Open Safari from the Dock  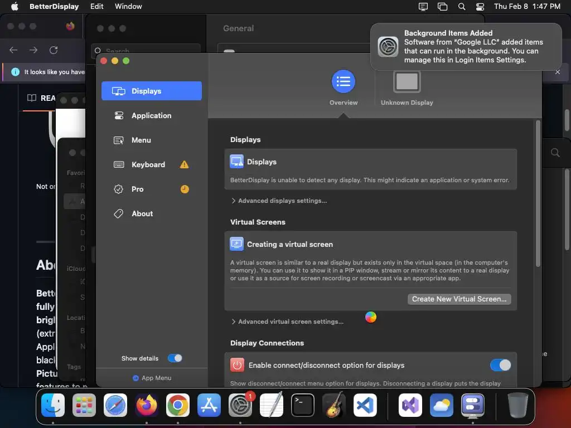pyautogui.click(x=115, y=405)
